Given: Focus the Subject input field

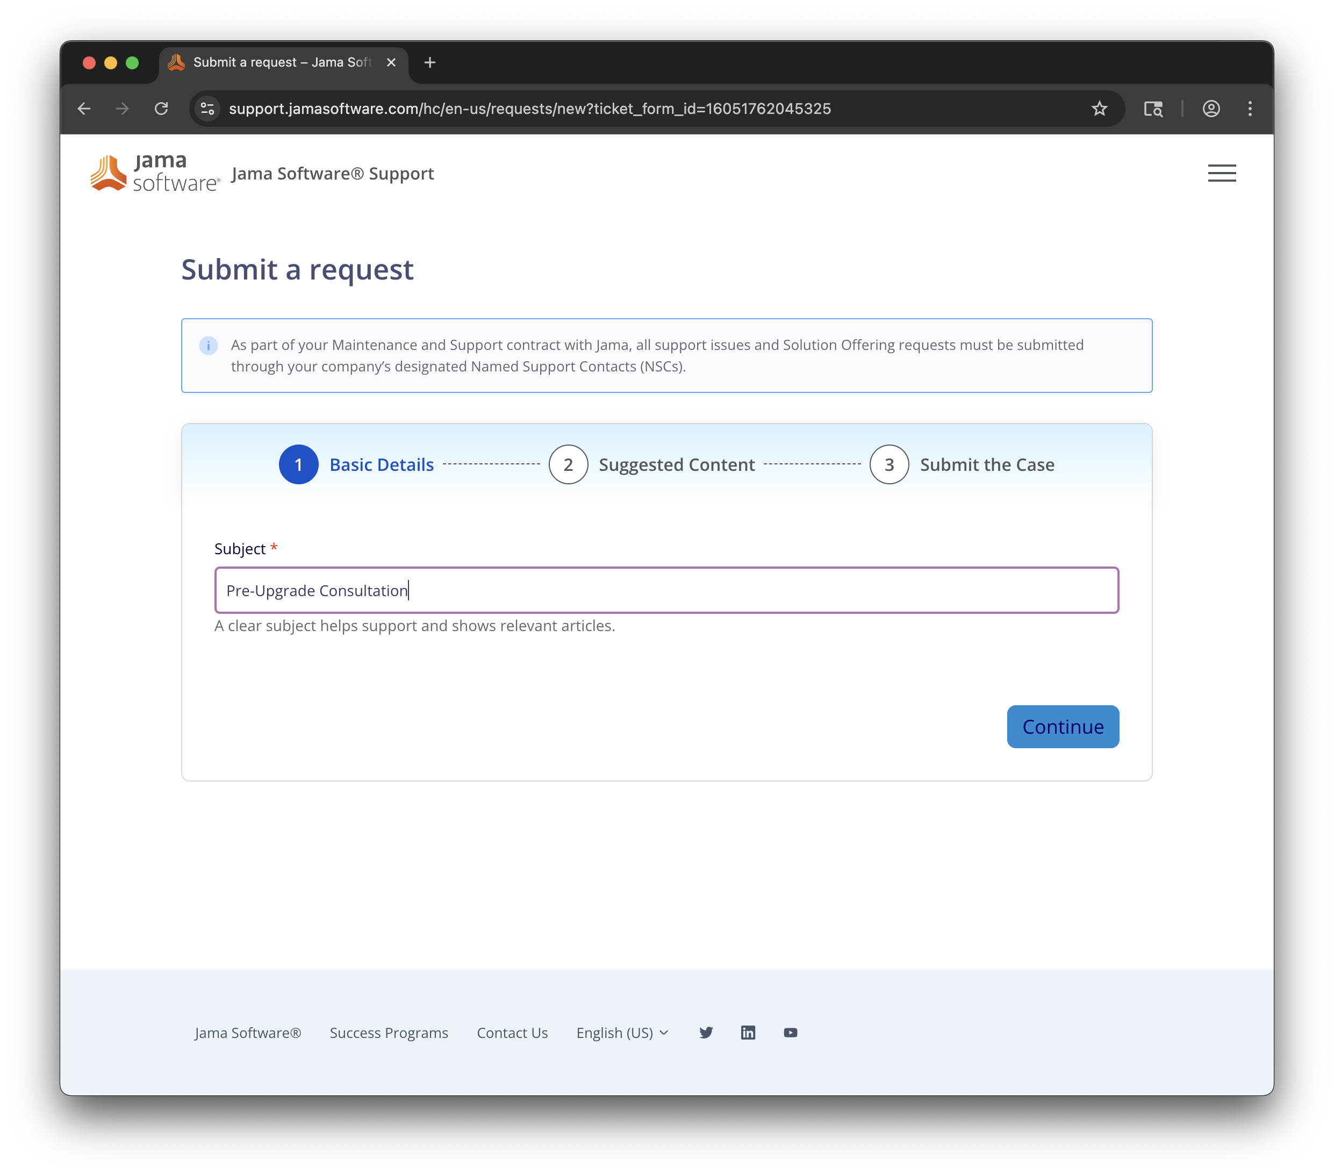Looking at the screenshot, I should pyautogui.click(x=666, y=590).
